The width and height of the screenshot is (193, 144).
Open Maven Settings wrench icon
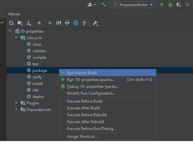(x=95, y=23)
